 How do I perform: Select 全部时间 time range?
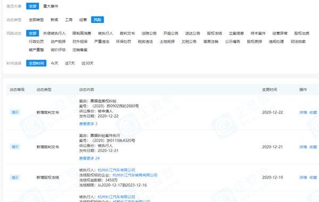pyautogui.click(x=36, y=63)
